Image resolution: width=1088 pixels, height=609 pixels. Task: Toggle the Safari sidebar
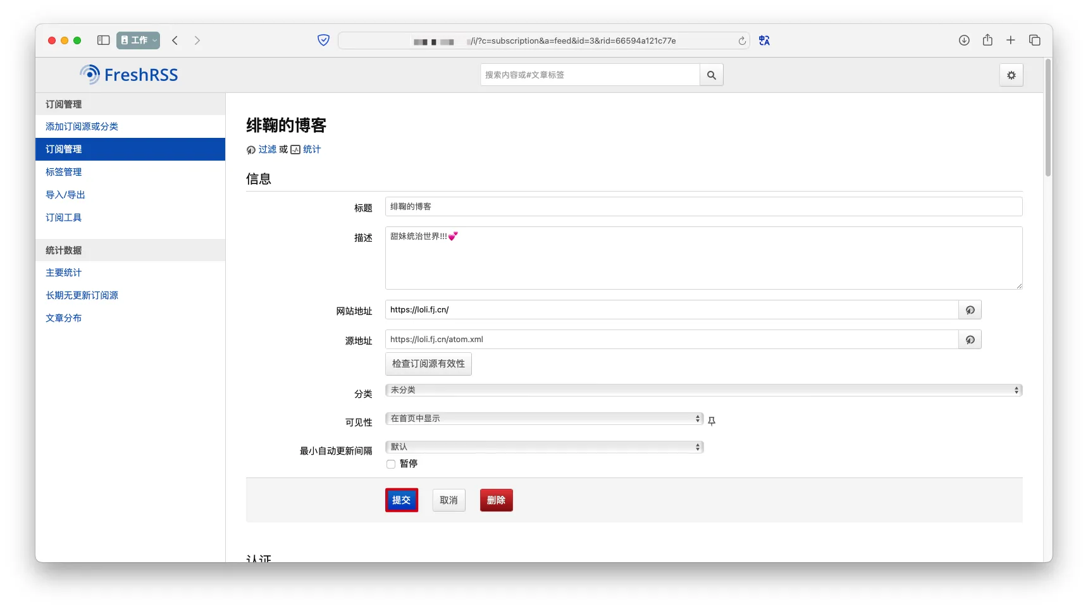pos(104,40)
